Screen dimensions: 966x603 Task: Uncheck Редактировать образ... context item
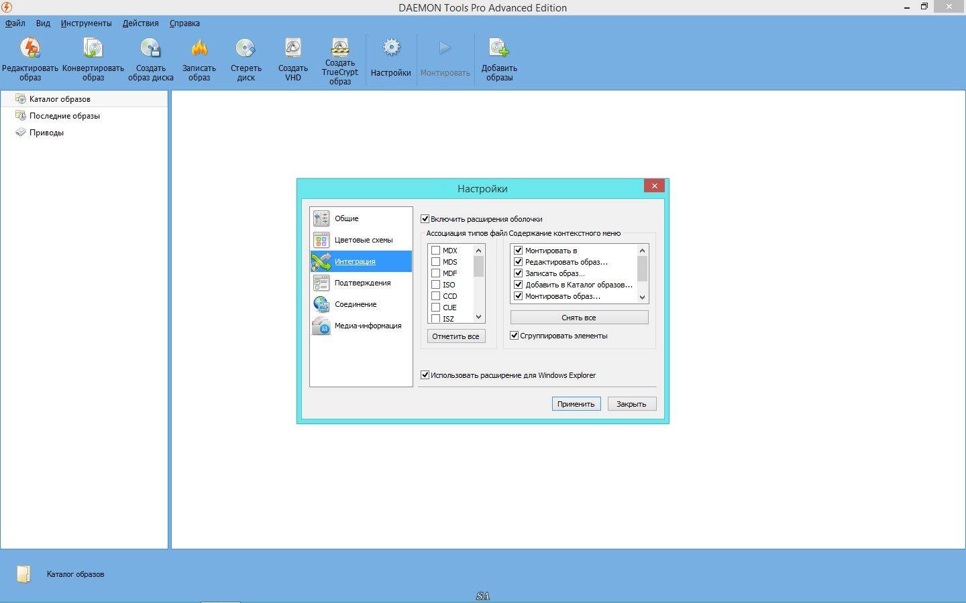[518, 262]
